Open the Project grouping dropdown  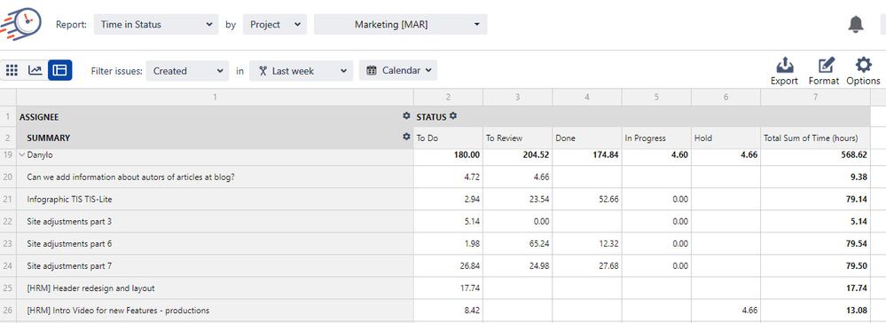[275, 24]
